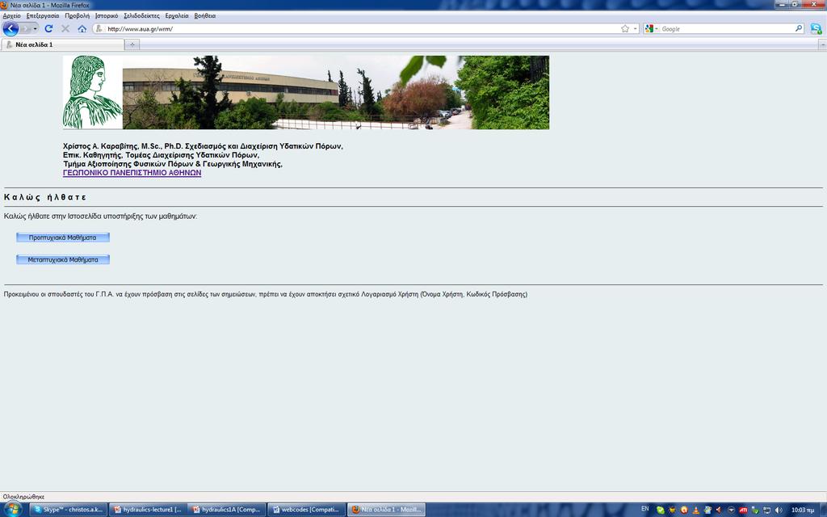This screenshot has height=517, width=827.
Task: Follow the ΓΕΩΠΟΝΙΚΟ ΠΑΝΕΠΙΣΤΗΜΙΟ ΑΘΗΝΩΝ link
Action: [132, 173]
